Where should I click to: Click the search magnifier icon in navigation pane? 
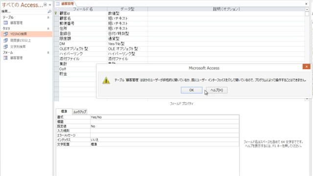[49, 12]
